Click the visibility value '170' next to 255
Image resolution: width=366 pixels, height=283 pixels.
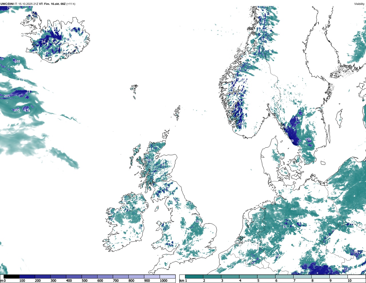point(27,111)
